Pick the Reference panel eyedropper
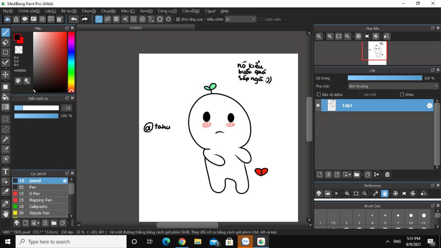Viewport: 441px width, 248px height. [376, 193]
